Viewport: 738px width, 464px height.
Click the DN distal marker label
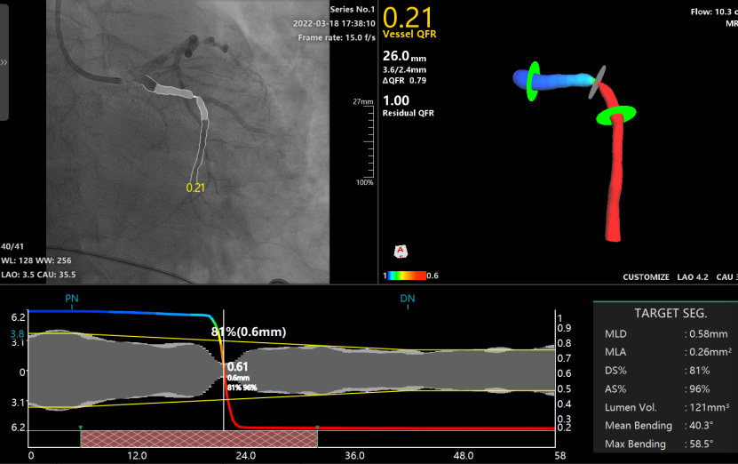[x=408, y=300]
